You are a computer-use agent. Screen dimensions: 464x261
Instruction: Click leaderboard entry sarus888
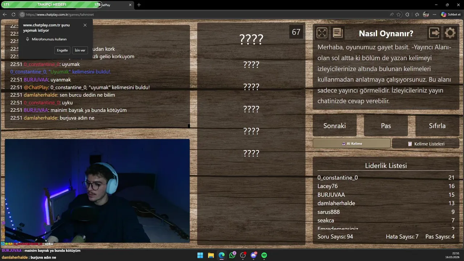click(x=328, y=212)
